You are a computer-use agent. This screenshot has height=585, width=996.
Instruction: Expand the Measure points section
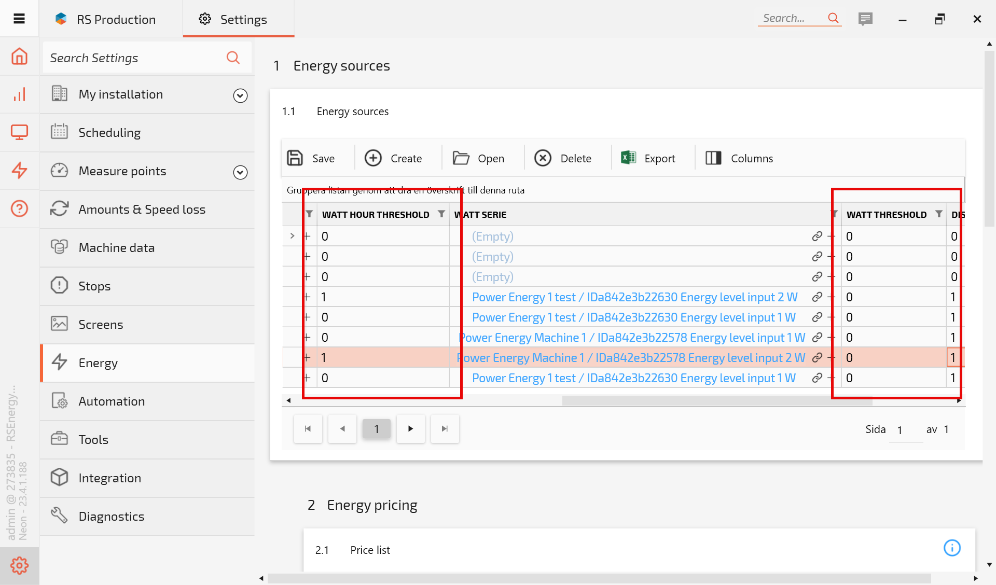click(x=240, y=172)
